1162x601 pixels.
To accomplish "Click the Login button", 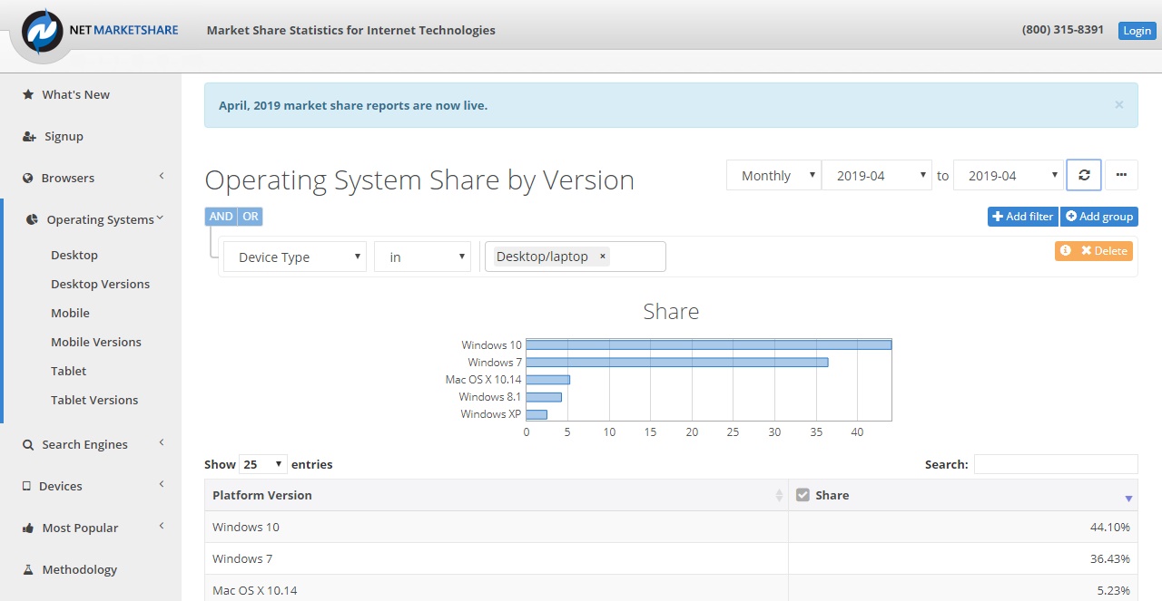I will pos(1137,31).
